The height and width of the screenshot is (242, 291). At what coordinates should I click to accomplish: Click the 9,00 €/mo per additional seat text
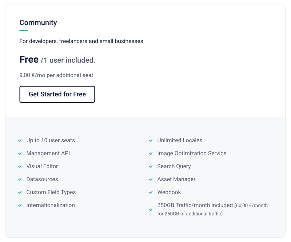[x=56, y=75]
